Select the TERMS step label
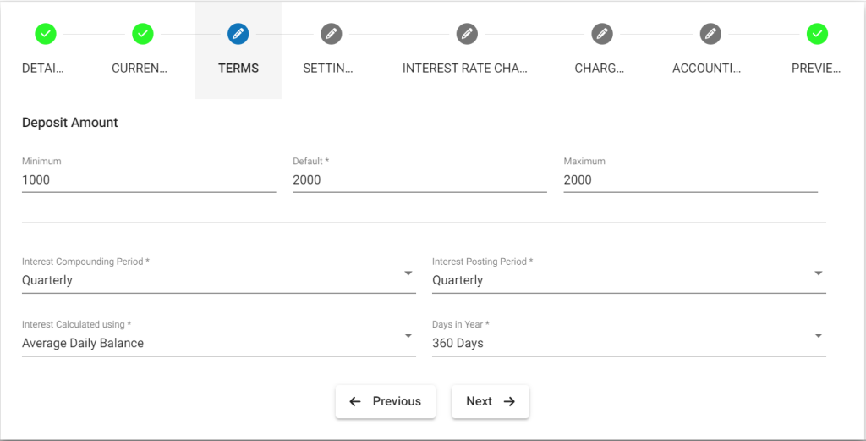 coord(238,69)
